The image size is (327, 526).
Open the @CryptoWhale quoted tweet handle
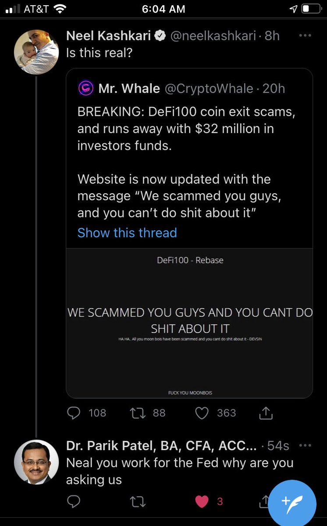tap(209, 89)
